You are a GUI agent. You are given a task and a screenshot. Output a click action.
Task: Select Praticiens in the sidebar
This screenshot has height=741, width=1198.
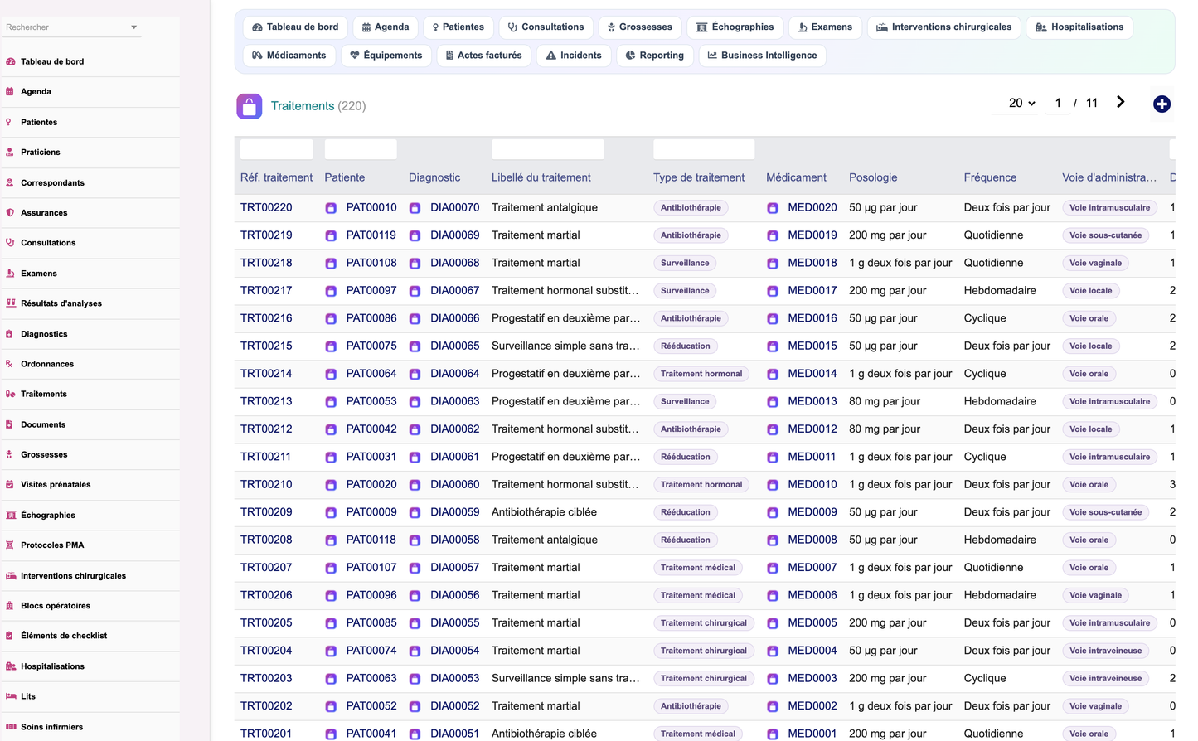41,153
